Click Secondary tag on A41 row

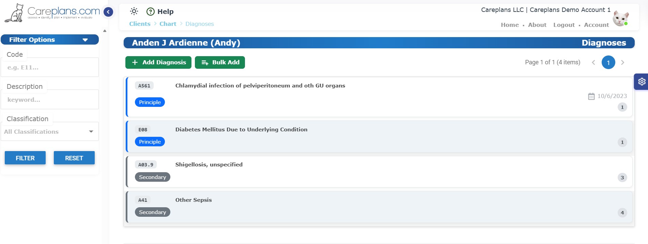(x=153, y=212)
